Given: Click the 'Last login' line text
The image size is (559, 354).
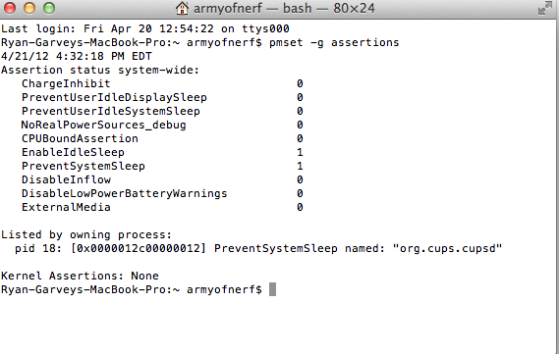Looking at the screenshot, I should pyautogui.click(x=145, y=28).
